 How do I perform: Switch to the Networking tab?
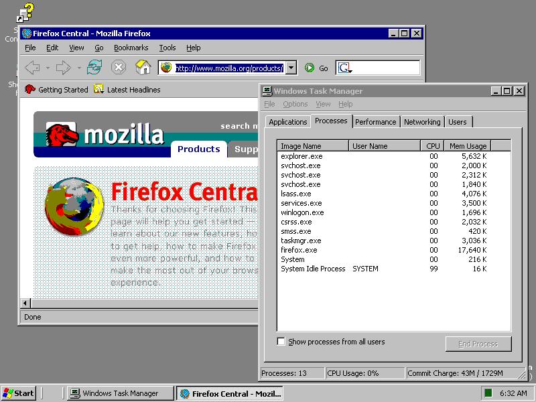[423, 122]
